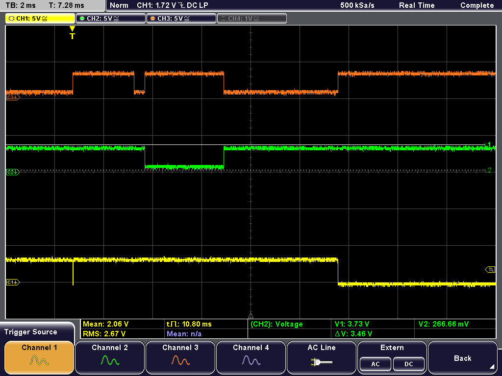The height and width of the screenshot is (376, 502).
Task: Click the Mean: n/a measurement
Action: (x=184, y=334)
